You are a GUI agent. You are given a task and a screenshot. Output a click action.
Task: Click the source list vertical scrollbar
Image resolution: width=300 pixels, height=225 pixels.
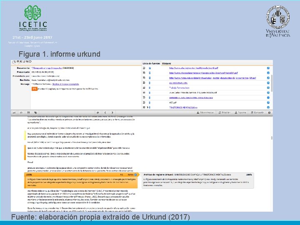tap(272, 83)
